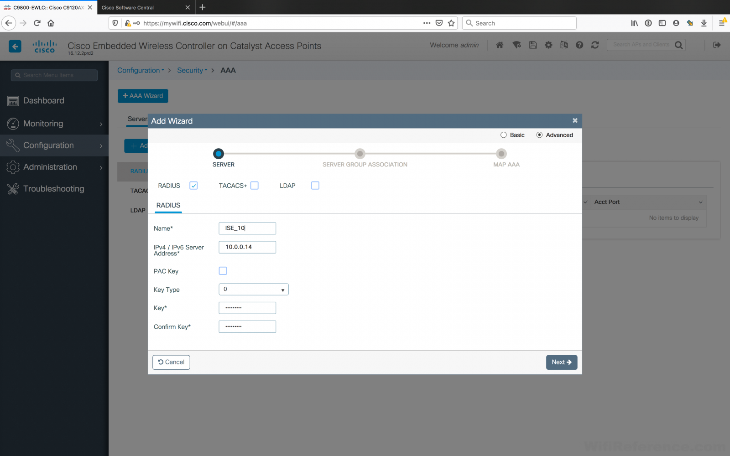Viewport: 730px width, 456px height.
Task: Refresh the page with the refresh icon
Action: 595,45
